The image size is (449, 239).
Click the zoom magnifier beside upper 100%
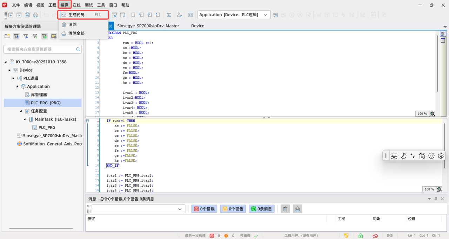click(x=432, y=114)
